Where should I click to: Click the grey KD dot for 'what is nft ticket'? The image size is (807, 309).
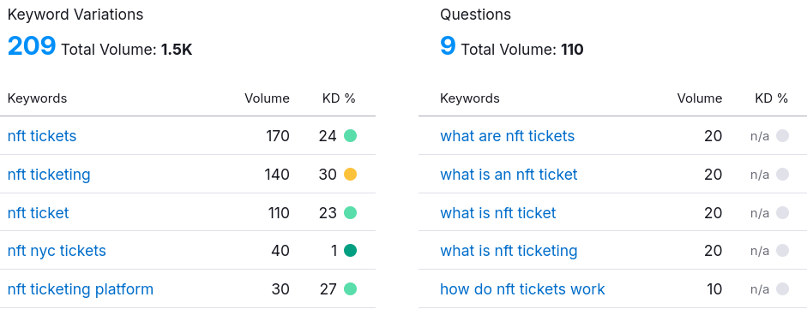pyautogui.click(x=782, y=212)
